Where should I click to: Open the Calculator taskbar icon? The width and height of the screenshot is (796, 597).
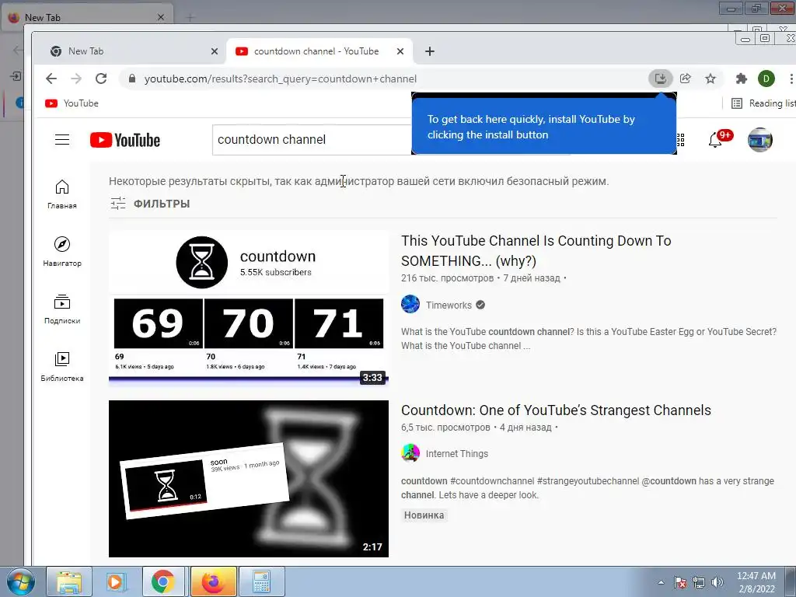point(261,581)
